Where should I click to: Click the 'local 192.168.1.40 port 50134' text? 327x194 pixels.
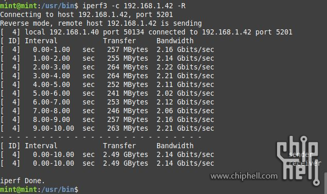click(x=84, y=32)
